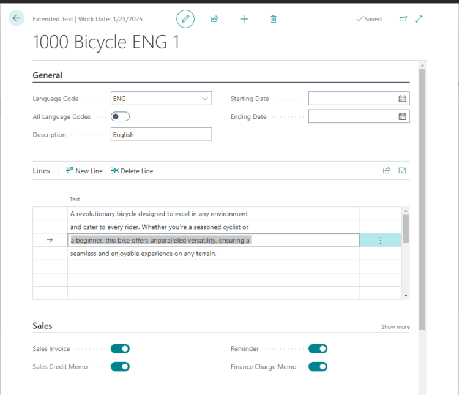The width and height of the screenshot is (459, 395).
Task: Disable the Sales Invoice toggle
Action: tap(120, 348)
